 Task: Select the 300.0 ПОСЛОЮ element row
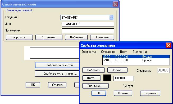(x=136, y=57)
